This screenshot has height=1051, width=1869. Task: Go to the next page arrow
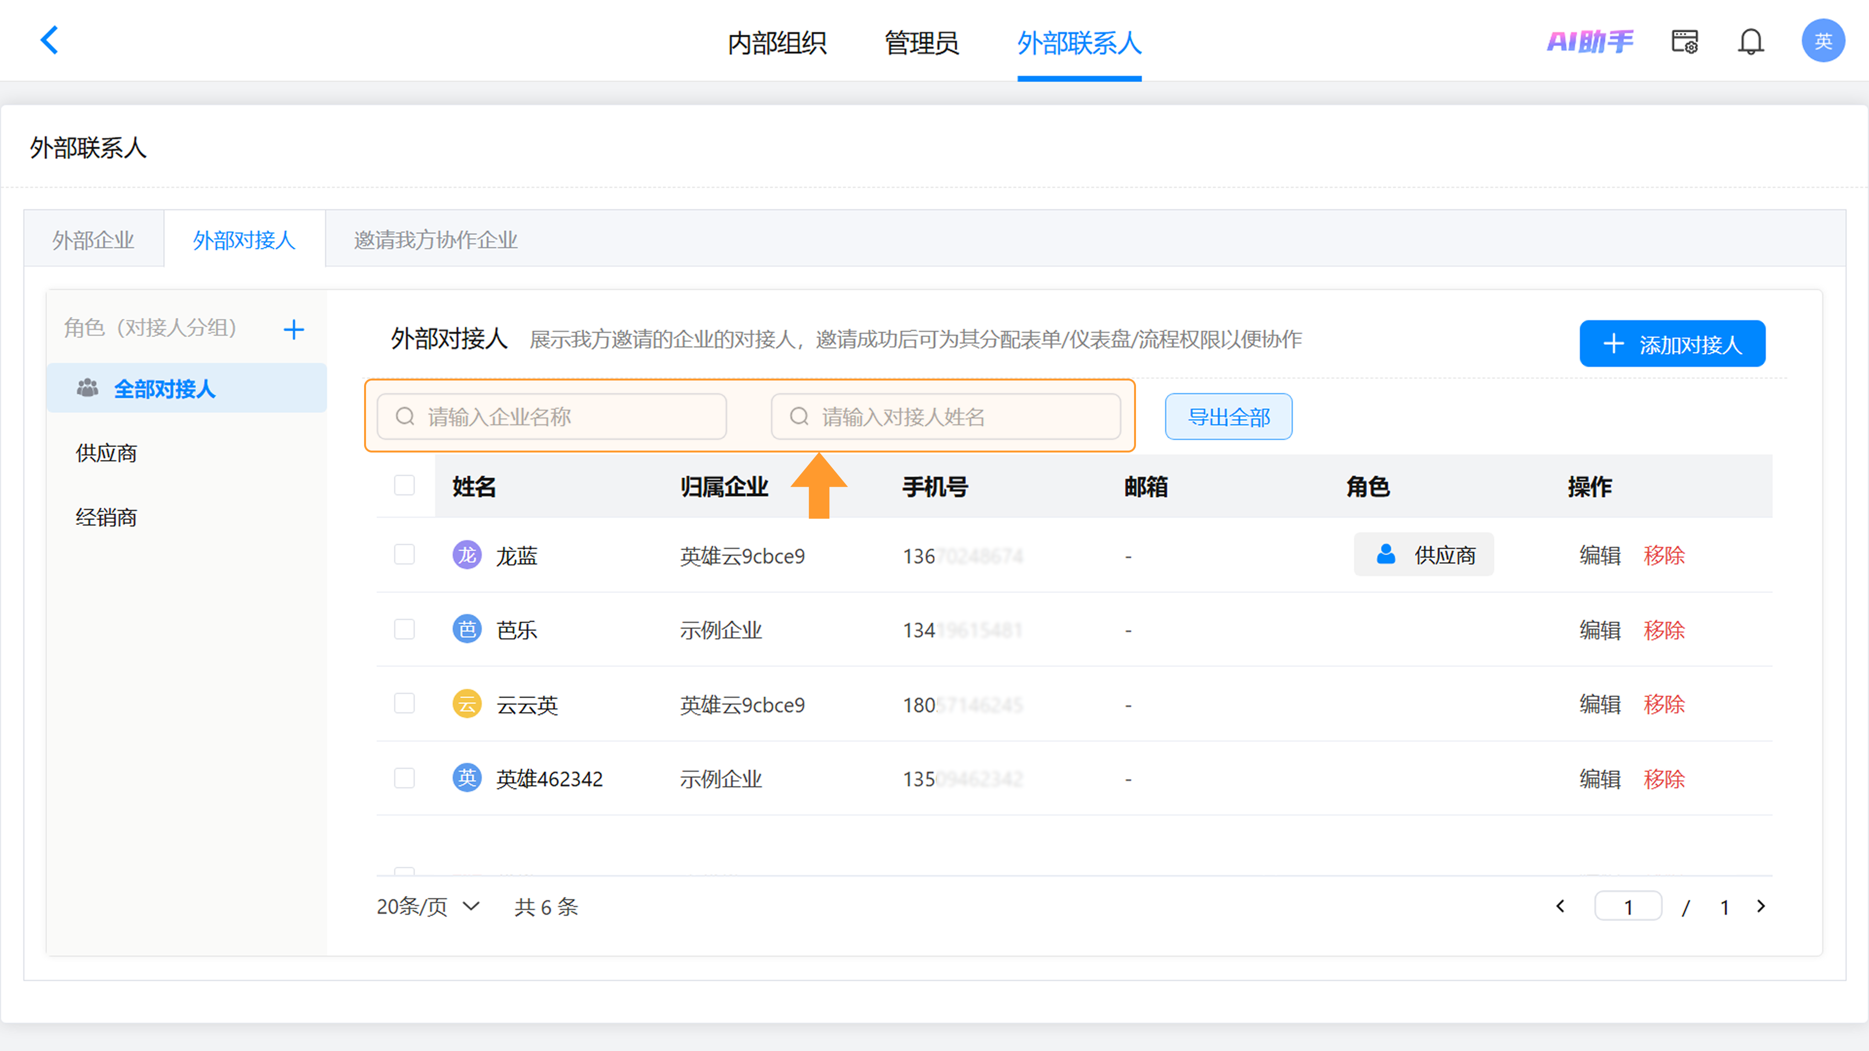click(x=1761, y=906)
